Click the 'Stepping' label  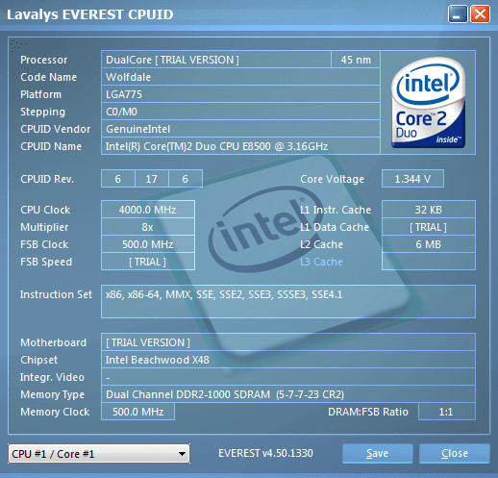[42, 112]
